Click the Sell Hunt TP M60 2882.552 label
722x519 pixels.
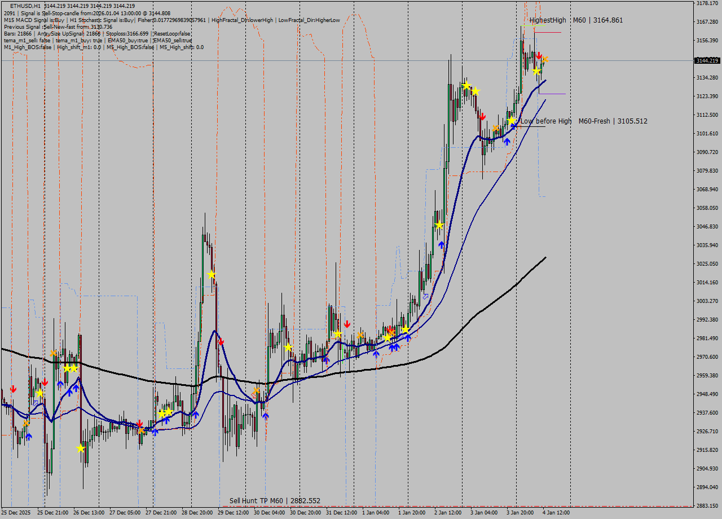click(x=275, y=500)
